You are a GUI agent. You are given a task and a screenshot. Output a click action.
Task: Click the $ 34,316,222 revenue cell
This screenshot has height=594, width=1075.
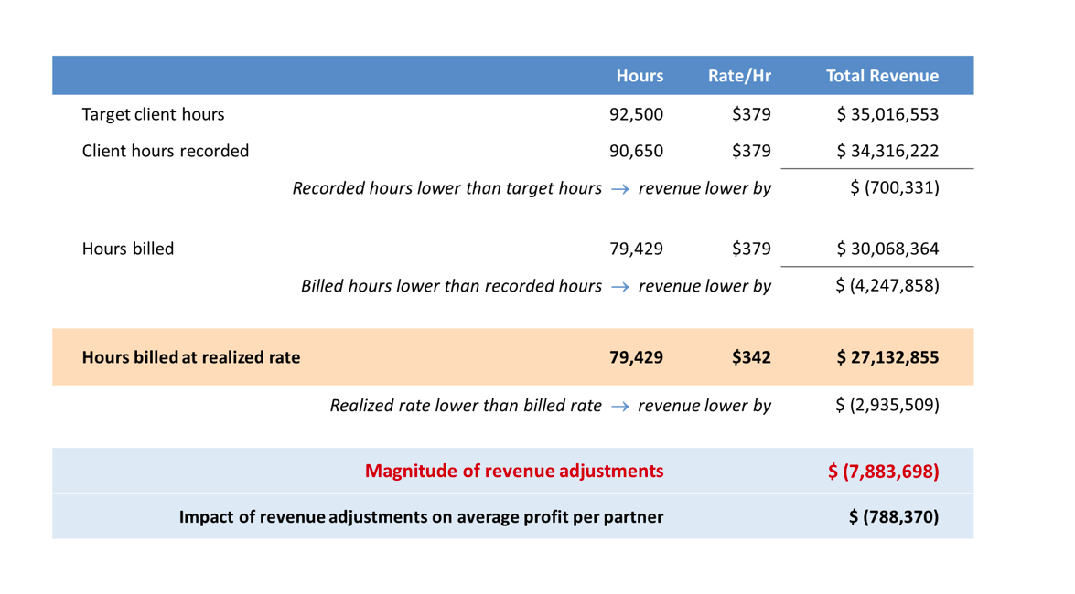887,151
